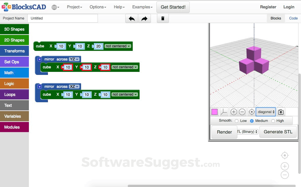
Task: Click the reset view target icon
Action: coord(251,112)
